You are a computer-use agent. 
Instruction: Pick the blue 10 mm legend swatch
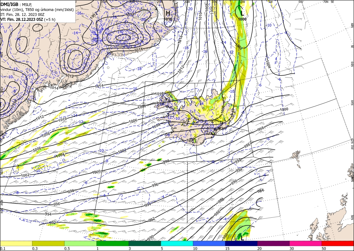[209, 243]
